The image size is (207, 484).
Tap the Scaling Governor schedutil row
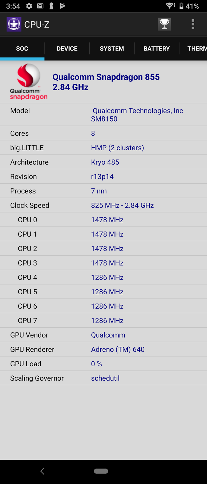tap(104, 378)
